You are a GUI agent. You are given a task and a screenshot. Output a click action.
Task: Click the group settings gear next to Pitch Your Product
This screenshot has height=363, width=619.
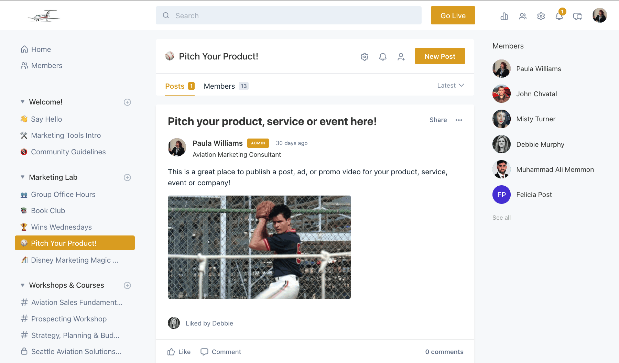point(365,56)
